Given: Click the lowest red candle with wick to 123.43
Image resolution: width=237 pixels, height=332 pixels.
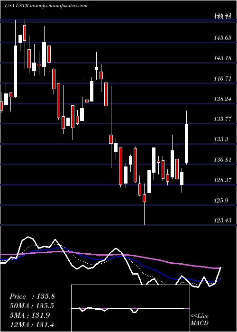Looking at the screenshot, I should (x=144, y=198).
